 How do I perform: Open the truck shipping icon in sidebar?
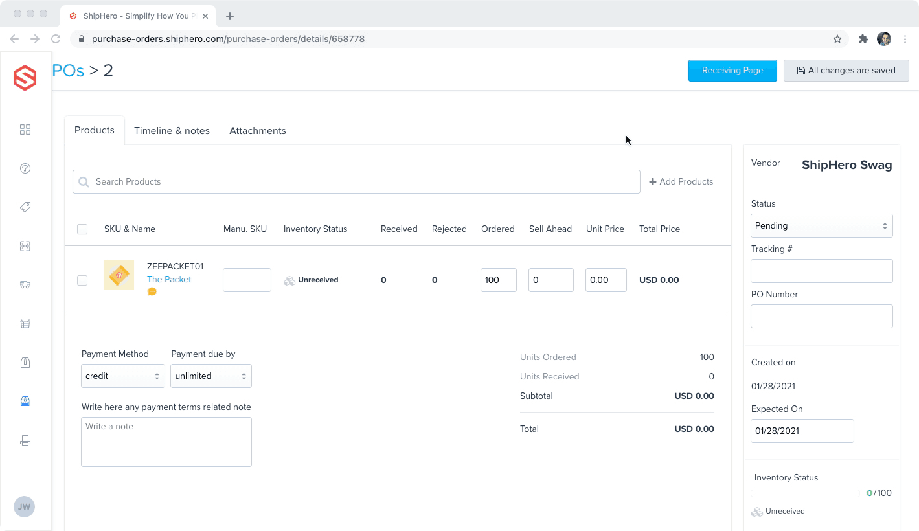click(25, 285)
